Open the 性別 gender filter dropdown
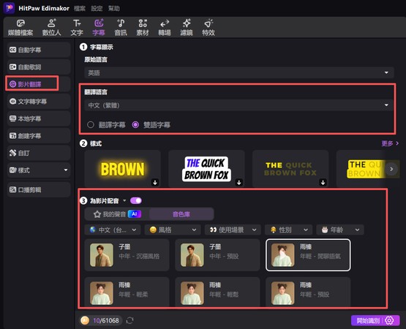 tap(288, 230)
